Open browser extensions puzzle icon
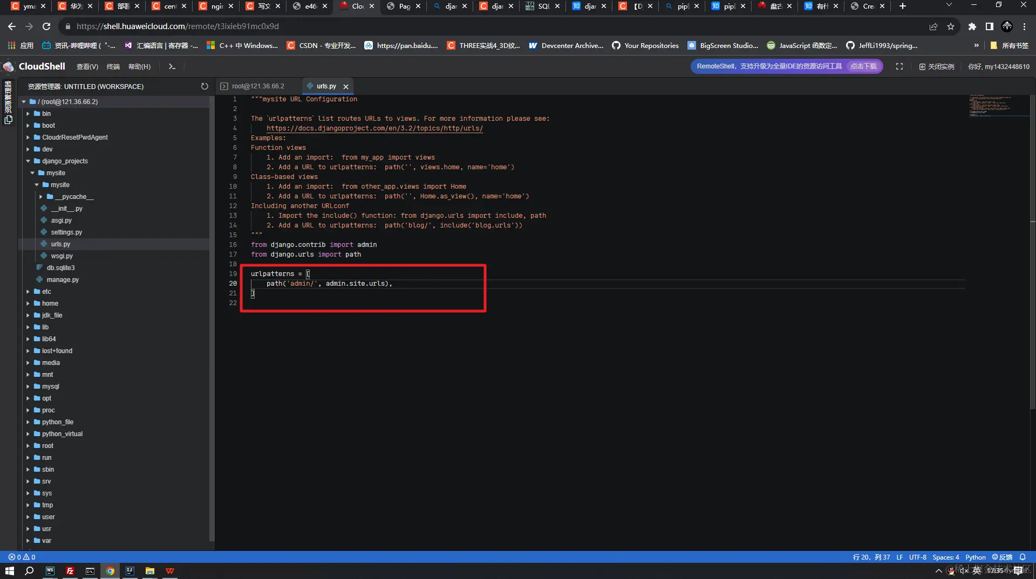 tap(972, 26)
